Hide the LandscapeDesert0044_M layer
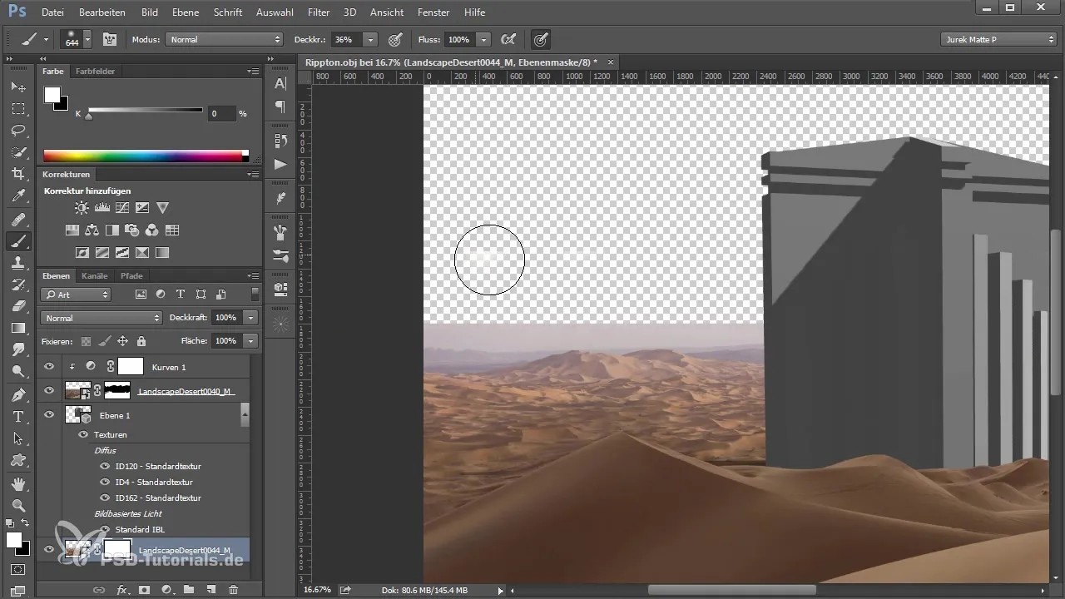This screenshot has height=599, width=1065. click(49, 549)
